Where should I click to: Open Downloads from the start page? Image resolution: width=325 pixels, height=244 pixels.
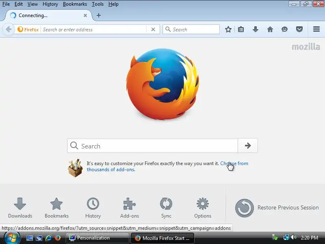(20, 208)
